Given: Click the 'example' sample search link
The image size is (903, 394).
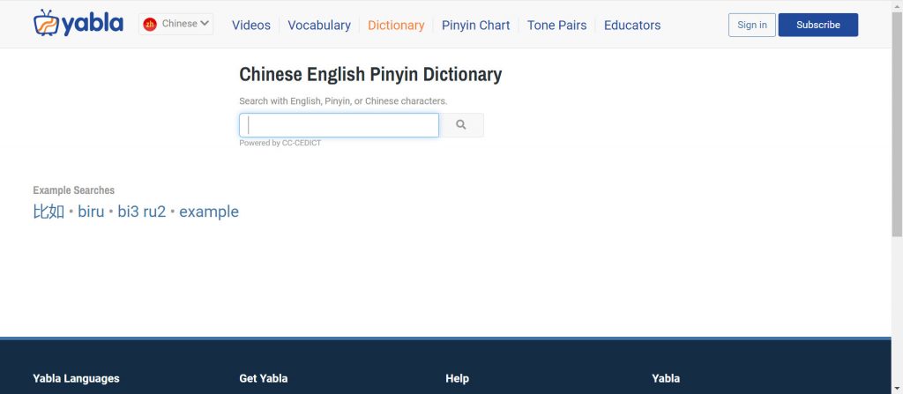Looking at the screenshot, I should [x=209, y=212].
